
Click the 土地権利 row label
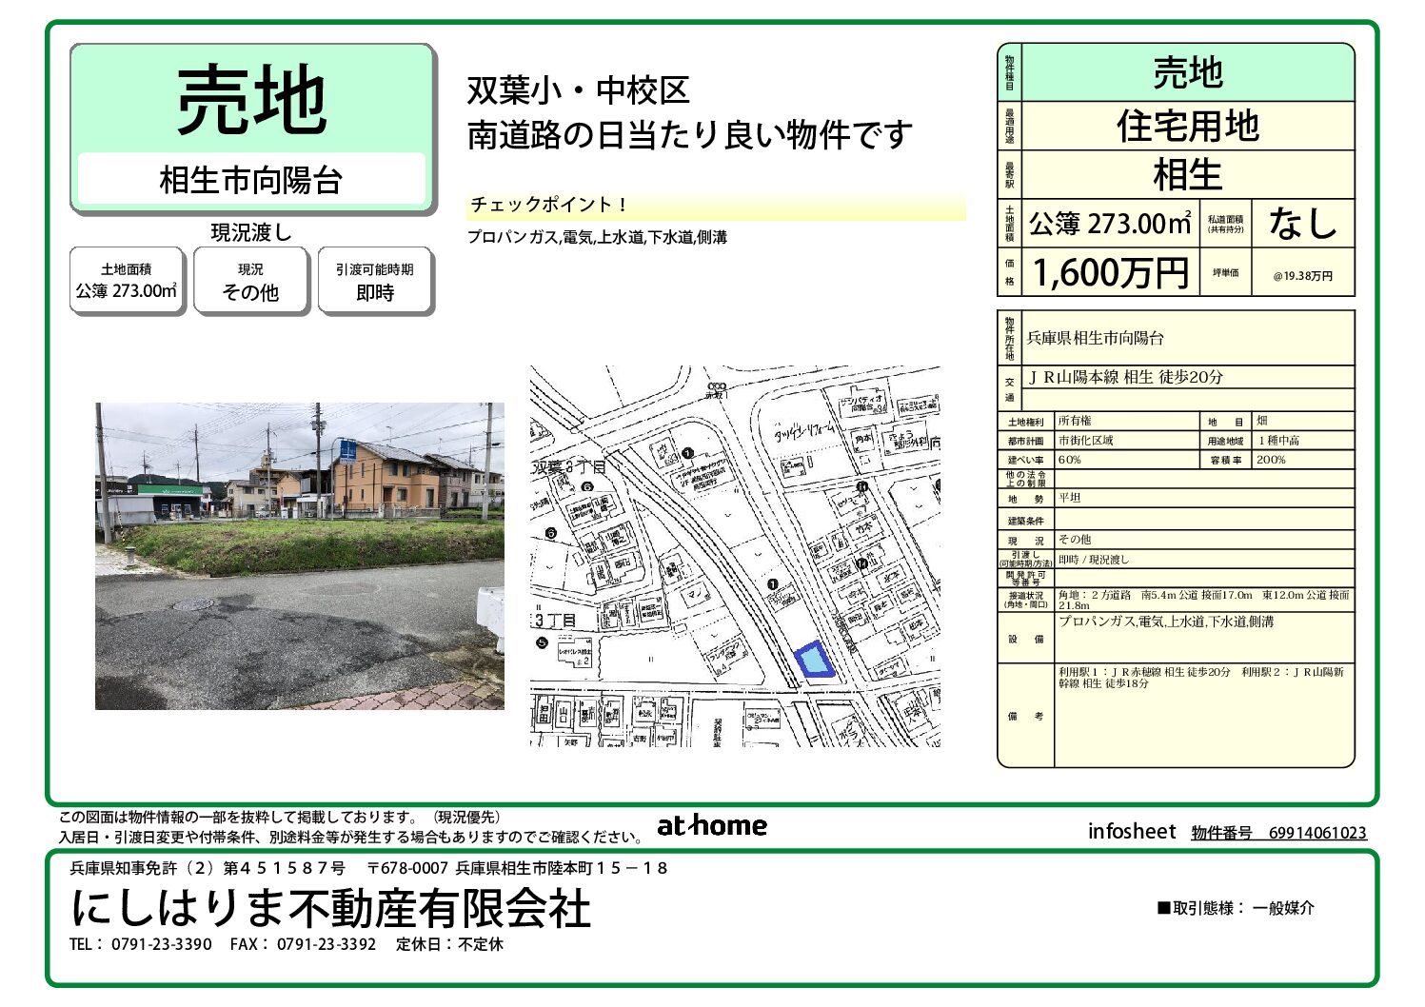click(x=1026, y=422)
